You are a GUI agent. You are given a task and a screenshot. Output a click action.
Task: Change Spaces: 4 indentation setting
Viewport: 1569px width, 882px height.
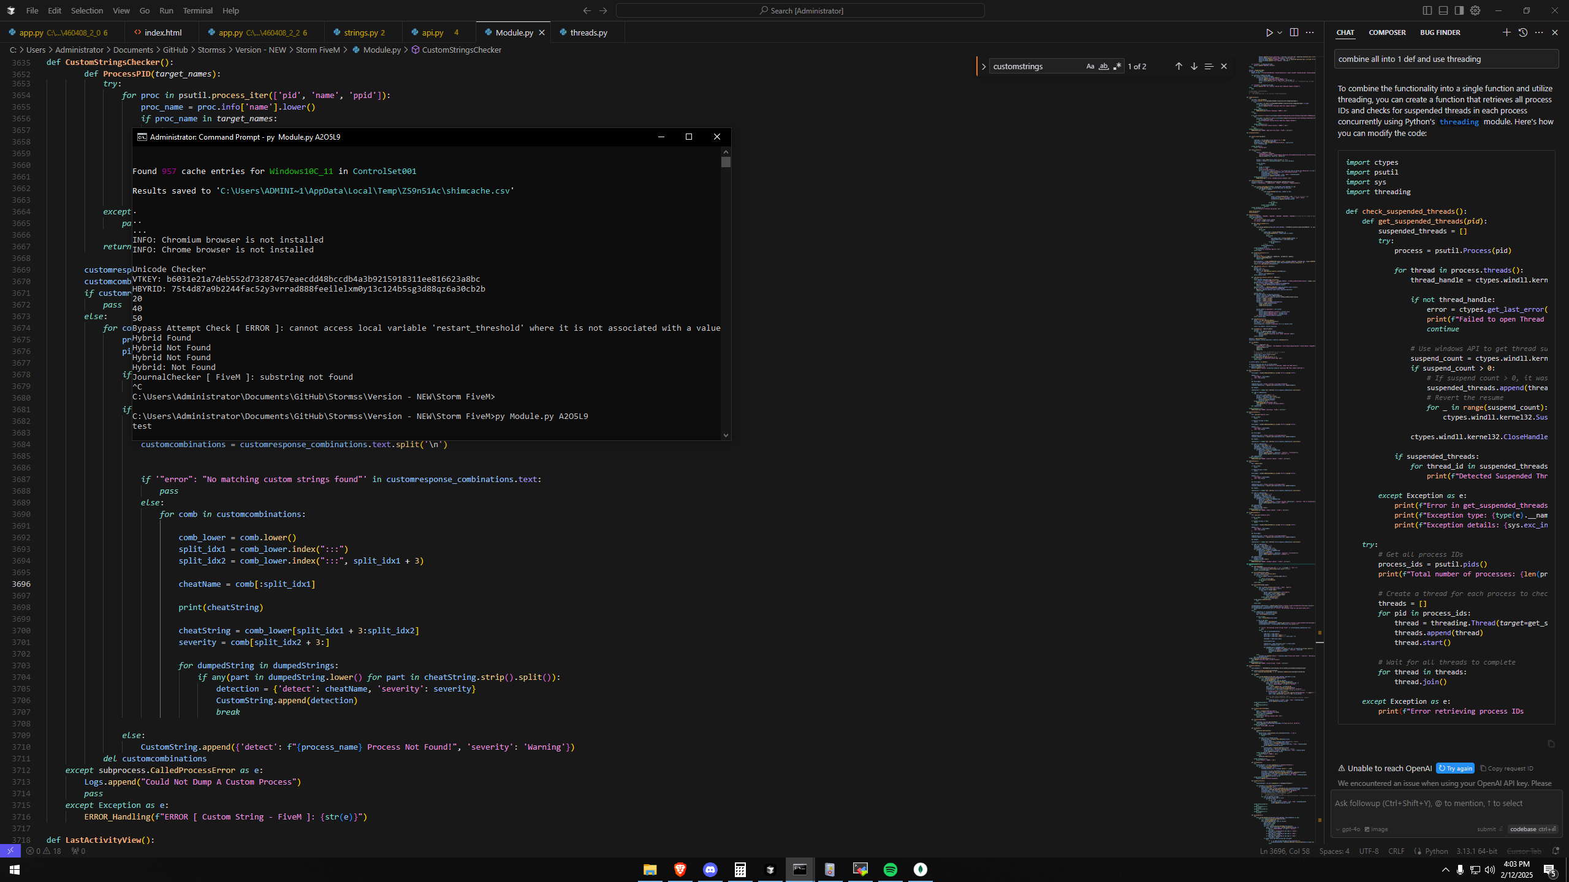click(x=1334, y=851)
